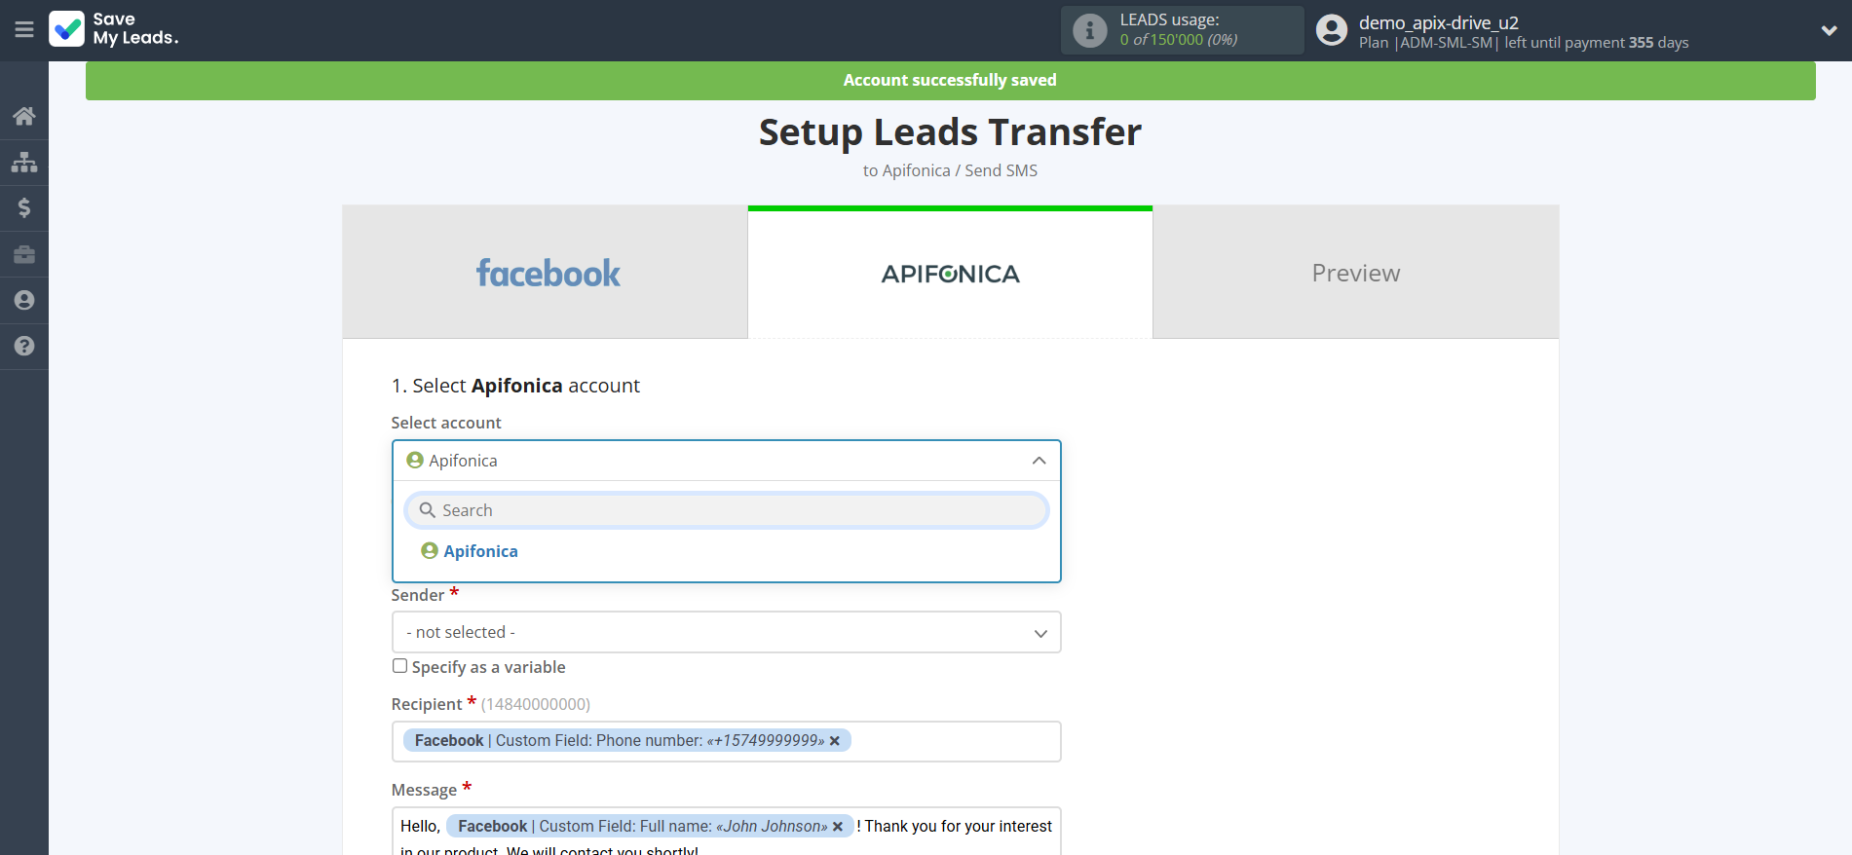Collapse the Select account dropdown
Screen dimensions: 1852x855
[1039, 461]
